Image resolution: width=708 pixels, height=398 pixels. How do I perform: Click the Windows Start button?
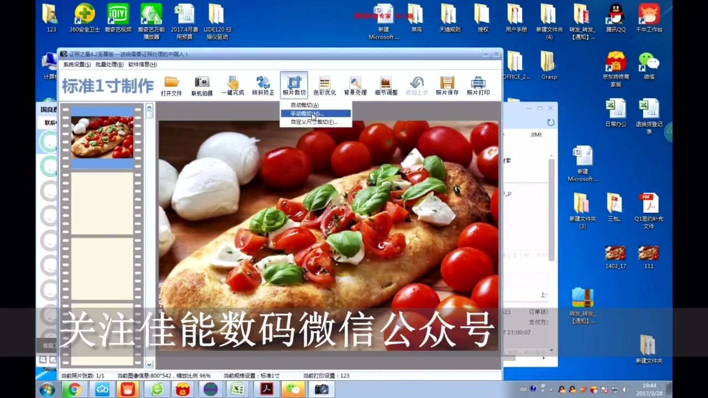(47, 389)
